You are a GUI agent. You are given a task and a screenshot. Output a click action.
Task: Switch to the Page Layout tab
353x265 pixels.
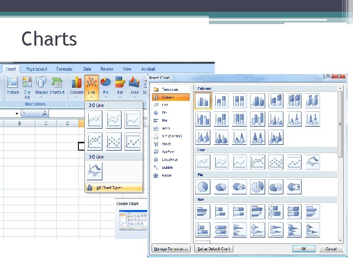(36, 69)
